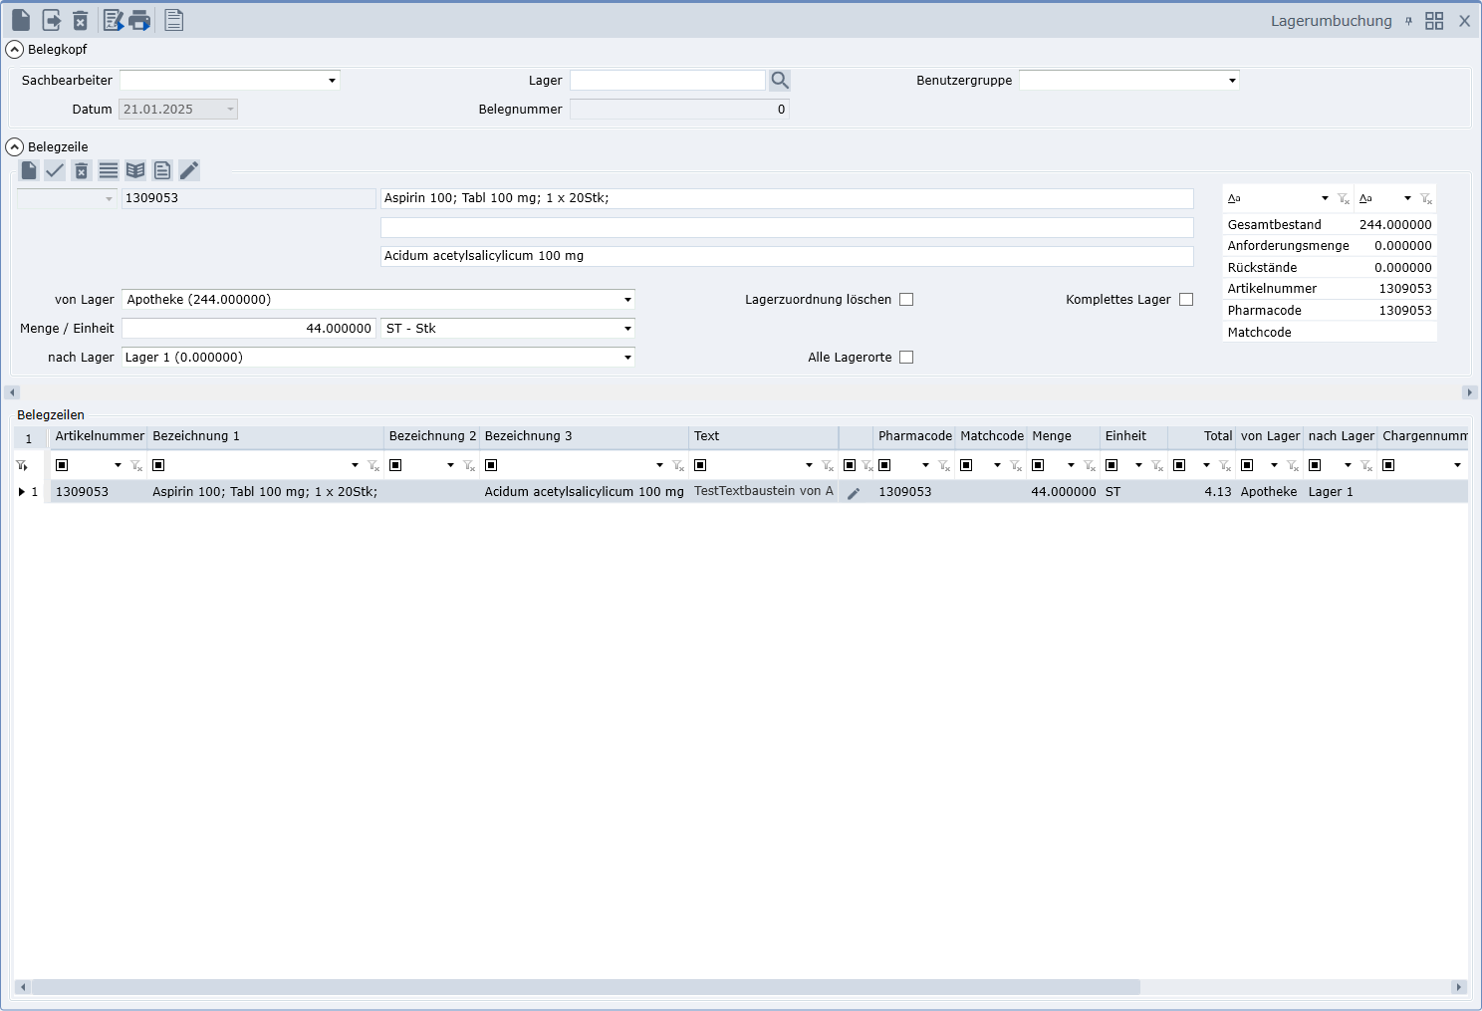Viewport: 1482px width, 1011px height.
Task: Click the delete document trash icon at top
Action: click(81, 20)
